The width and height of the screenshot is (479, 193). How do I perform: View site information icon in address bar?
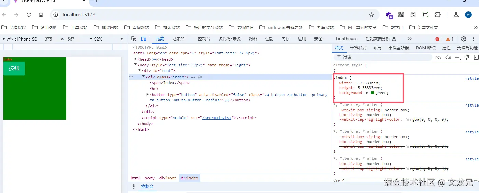[56, 15]
